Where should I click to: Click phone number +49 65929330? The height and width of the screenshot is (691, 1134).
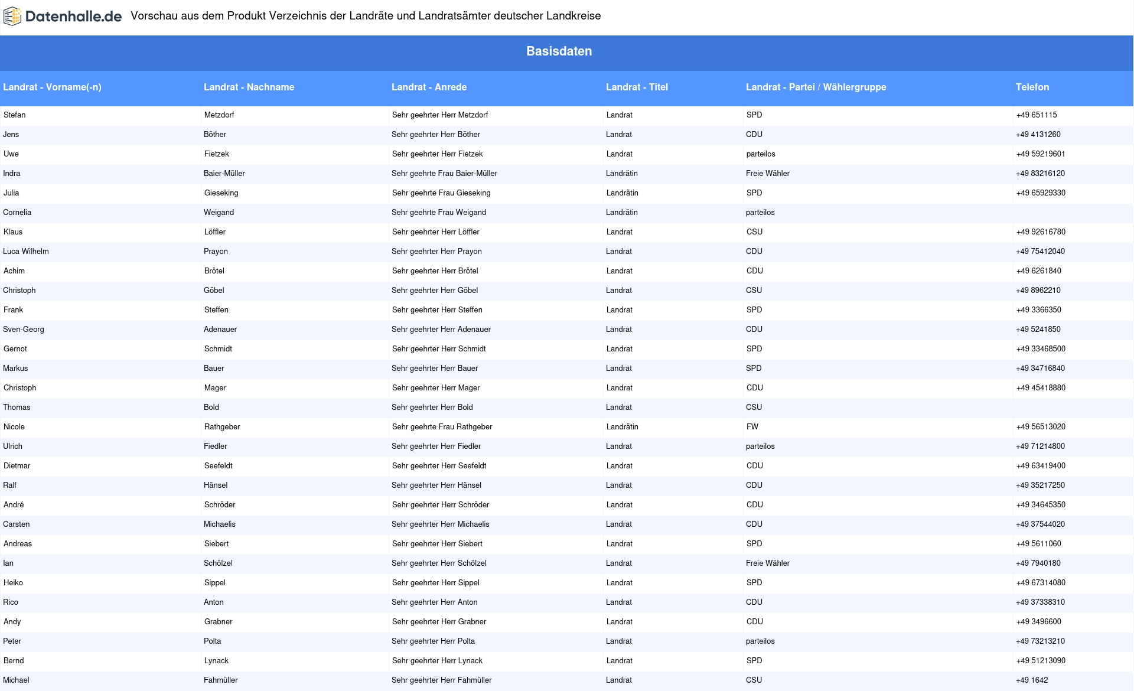point(1041,193)
